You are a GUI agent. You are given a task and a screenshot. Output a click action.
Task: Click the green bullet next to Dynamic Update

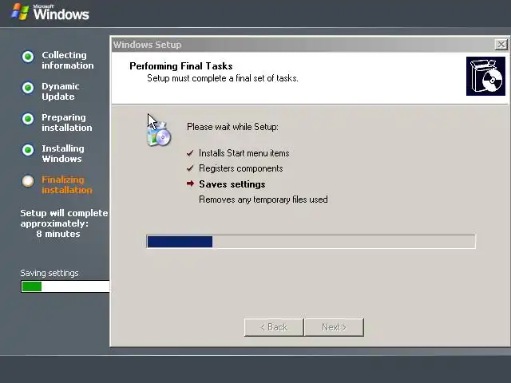click(x=28, y=88)
